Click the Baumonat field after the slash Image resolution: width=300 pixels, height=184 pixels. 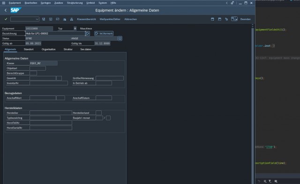point(108,118)
